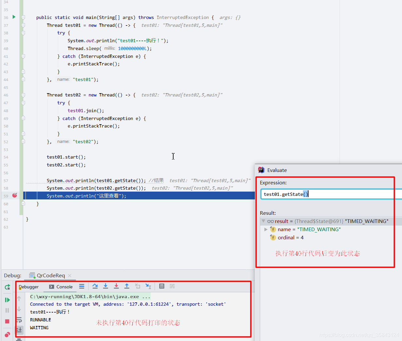Switch to the Debugger tab
402x341 pixels.
click(29, 287)
